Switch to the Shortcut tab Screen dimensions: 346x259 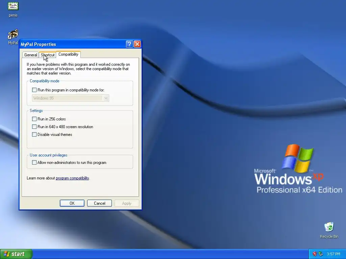coord(48,55)
